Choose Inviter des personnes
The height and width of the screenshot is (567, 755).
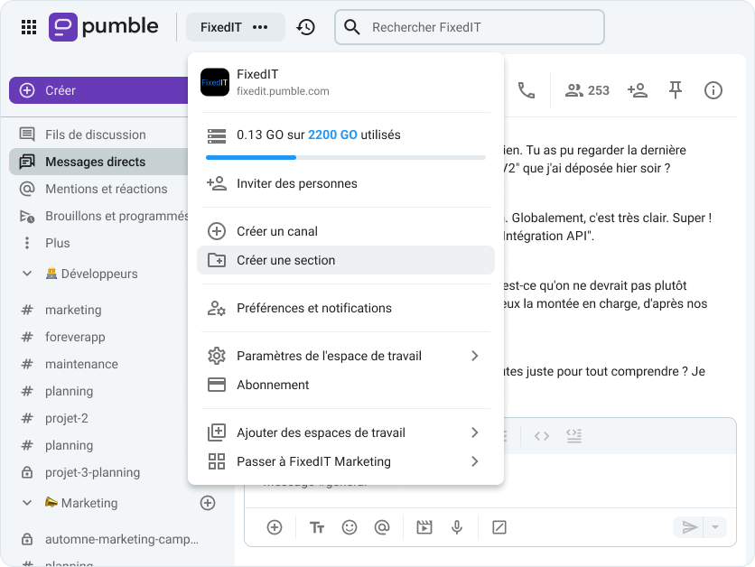point(296,183)
